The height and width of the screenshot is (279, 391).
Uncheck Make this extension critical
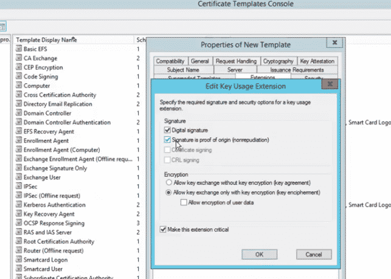(x=163, y=229)
